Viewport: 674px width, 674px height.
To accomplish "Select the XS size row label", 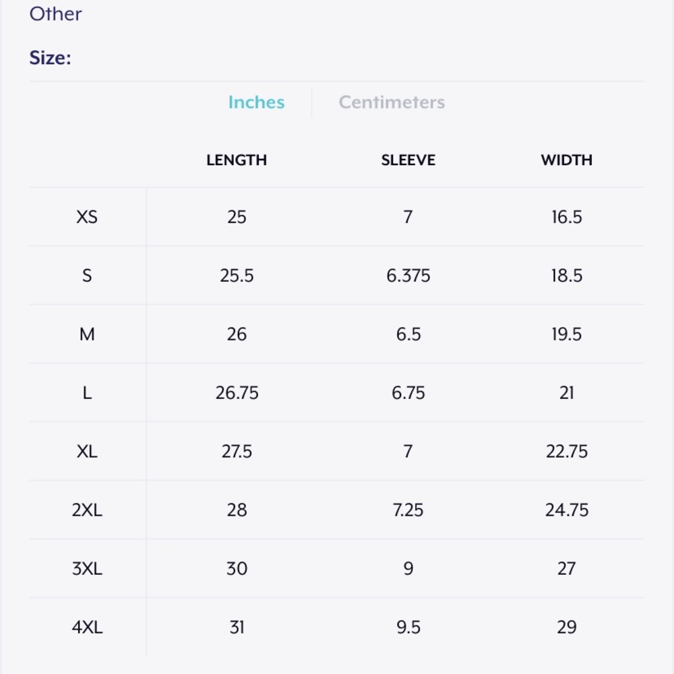I will point(87,217).
